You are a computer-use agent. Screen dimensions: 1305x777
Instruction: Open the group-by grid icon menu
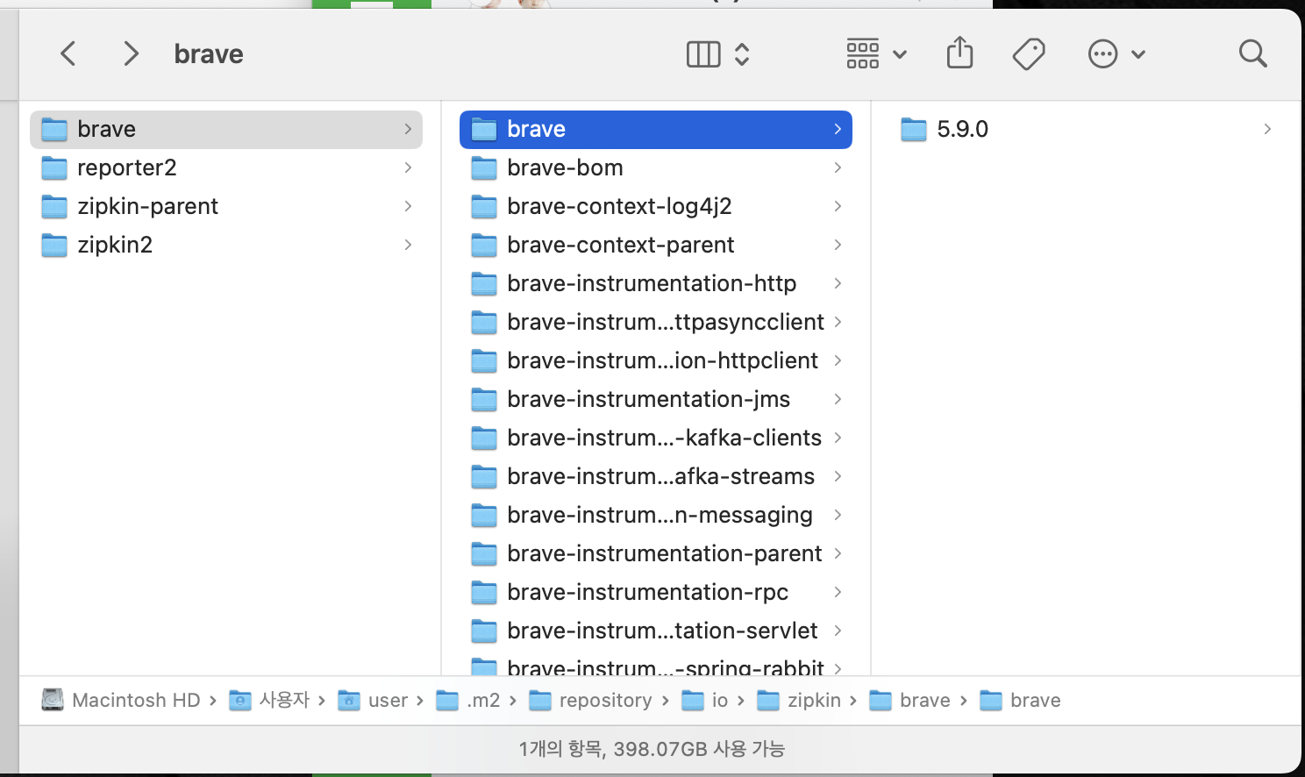[x=875, y=54]
